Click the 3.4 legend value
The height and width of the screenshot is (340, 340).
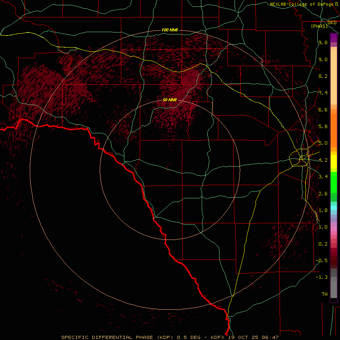click(323, 177)
